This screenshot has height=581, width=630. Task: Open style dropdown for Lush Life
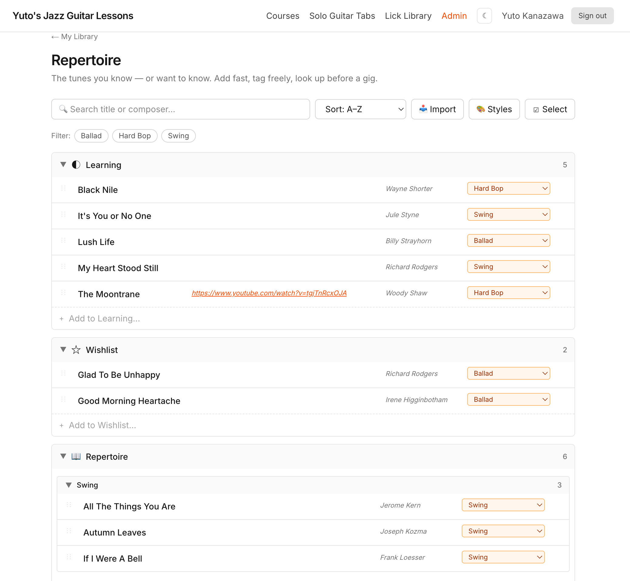[508, 240]
